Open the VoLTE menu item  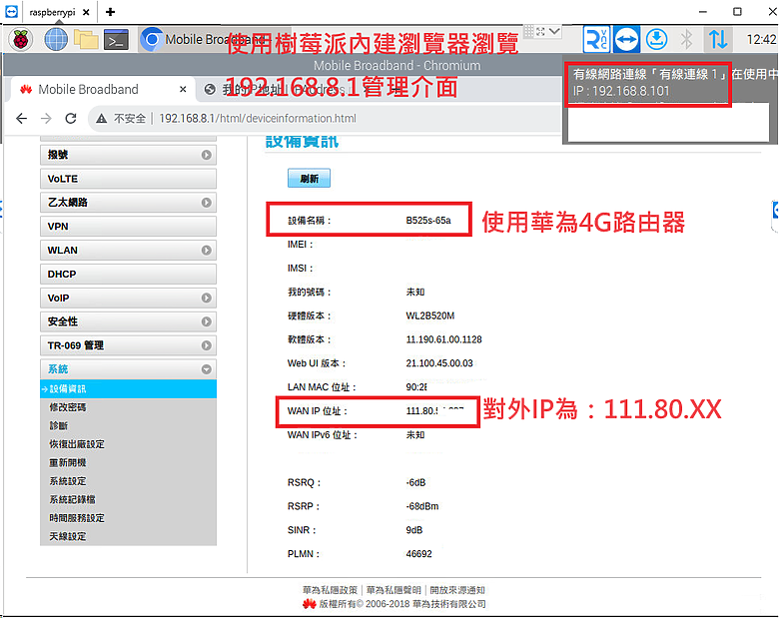point(128,179)
